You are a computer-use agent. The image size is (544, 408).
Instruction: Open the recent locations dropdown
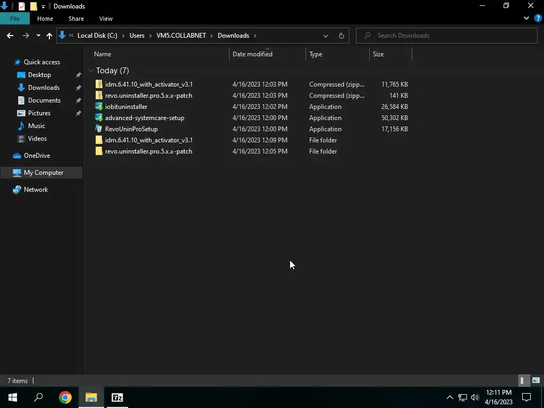click(38, 36)
